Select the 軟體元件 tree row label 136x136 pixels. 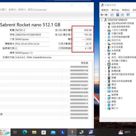click(x=116, y=67)
